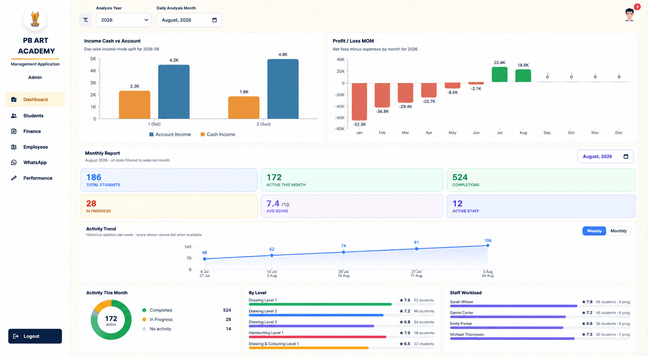
Task: Click the Employees sidebar icon
Action: [x=14, y=147]
